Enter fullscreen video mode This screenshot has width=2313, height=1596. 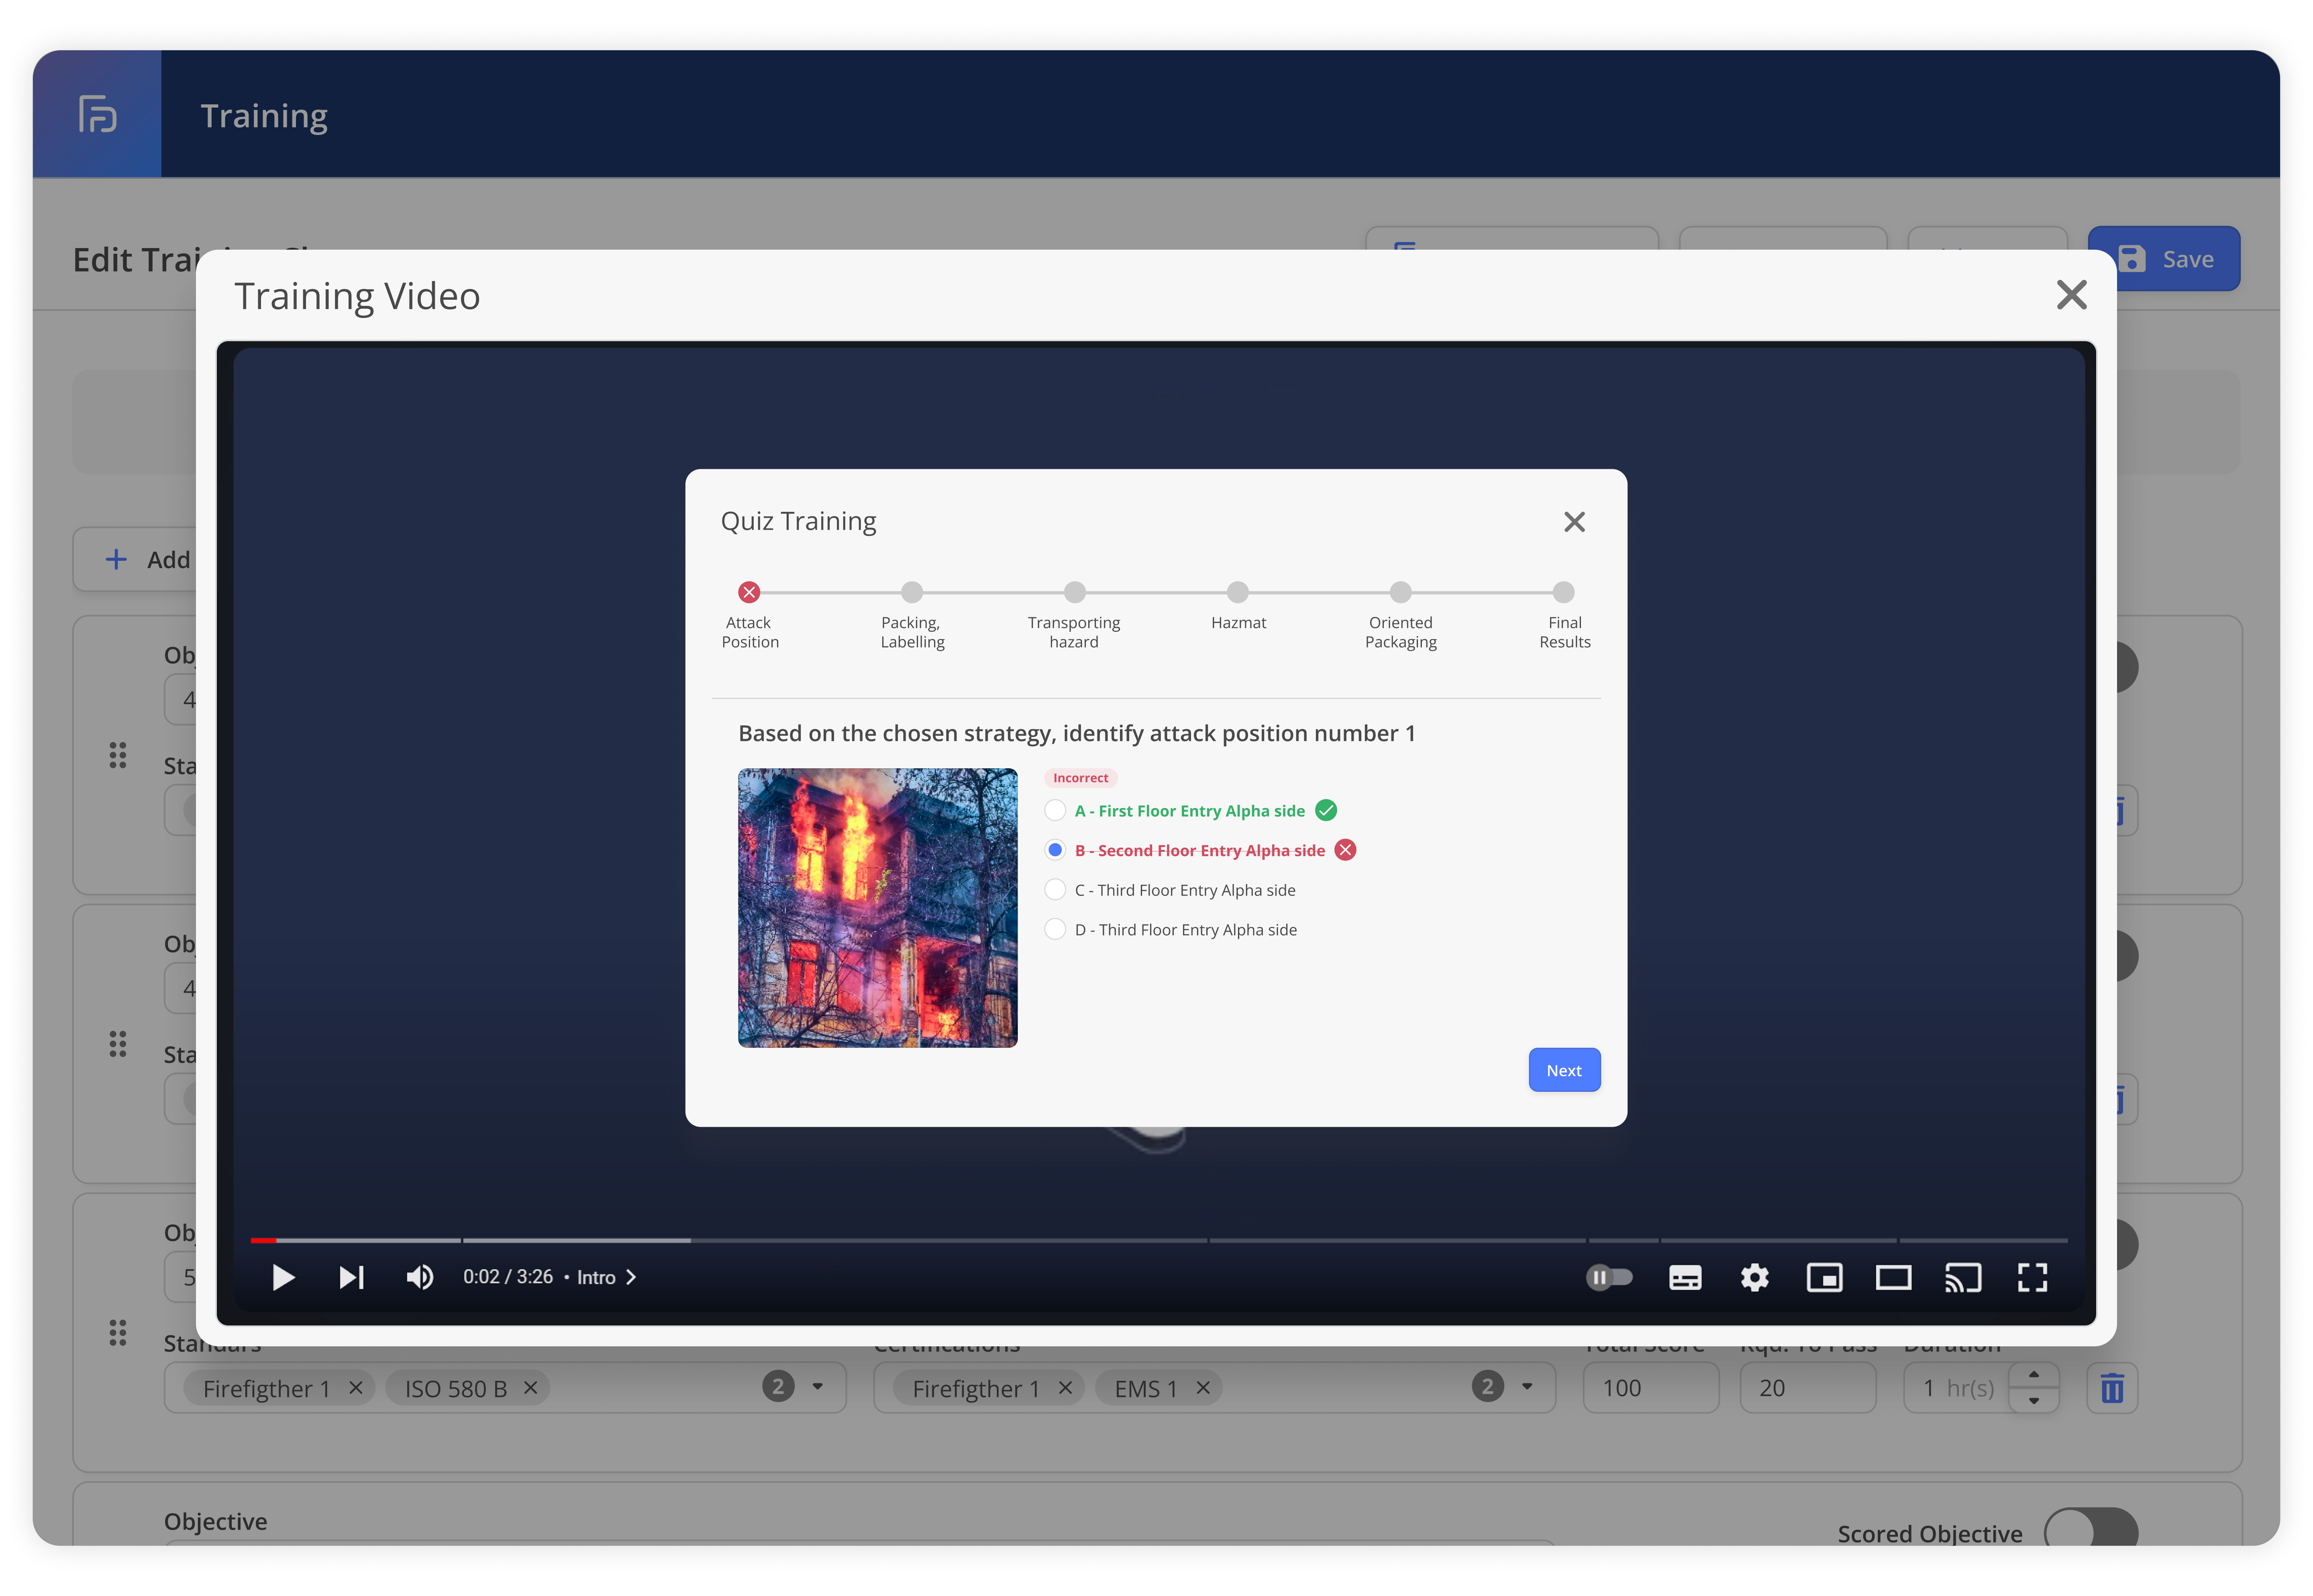(x=2032, y=1277)
